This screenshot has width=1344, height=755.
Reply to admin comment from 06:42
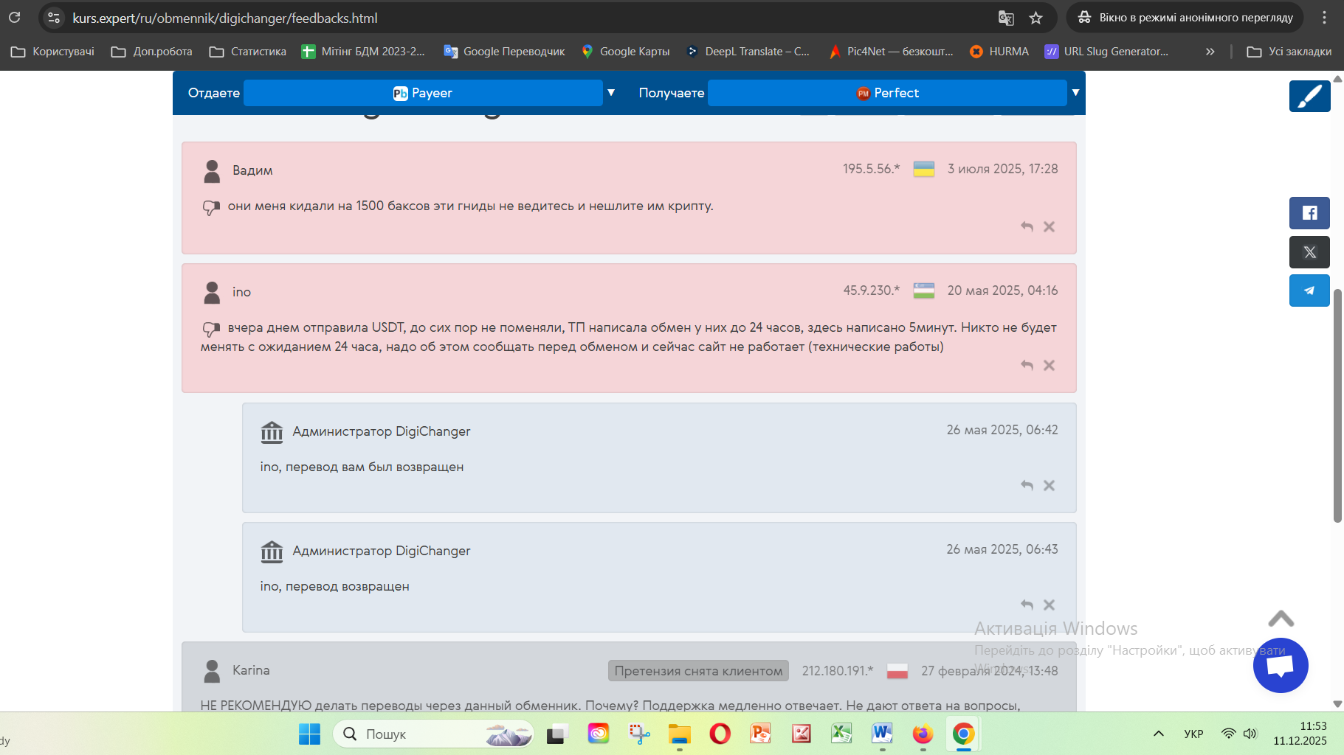[1027, 485]
